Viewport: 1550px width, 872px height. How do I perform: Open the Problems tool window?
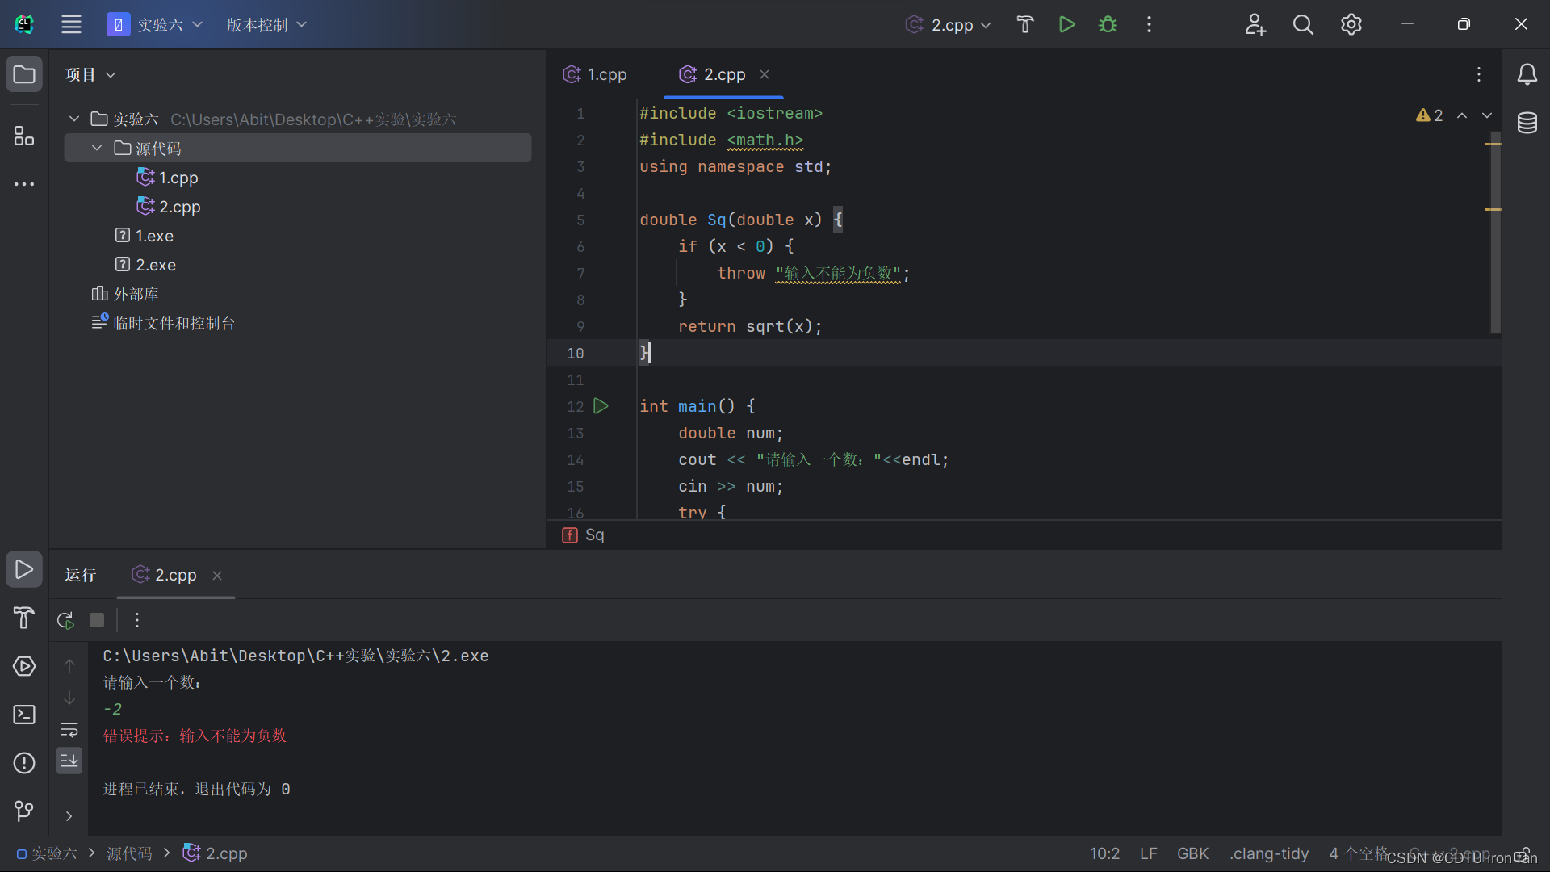[24, 763]
